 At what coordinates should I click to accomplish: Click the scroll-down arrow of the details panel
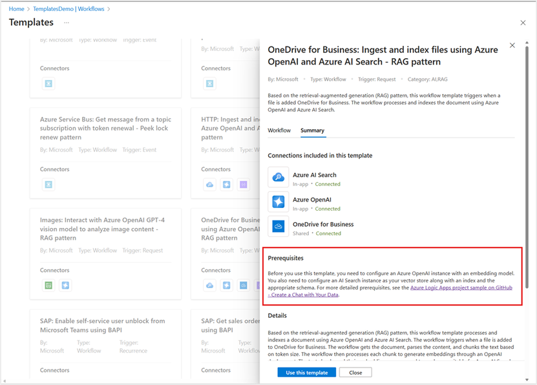click(x=527, y=380)
